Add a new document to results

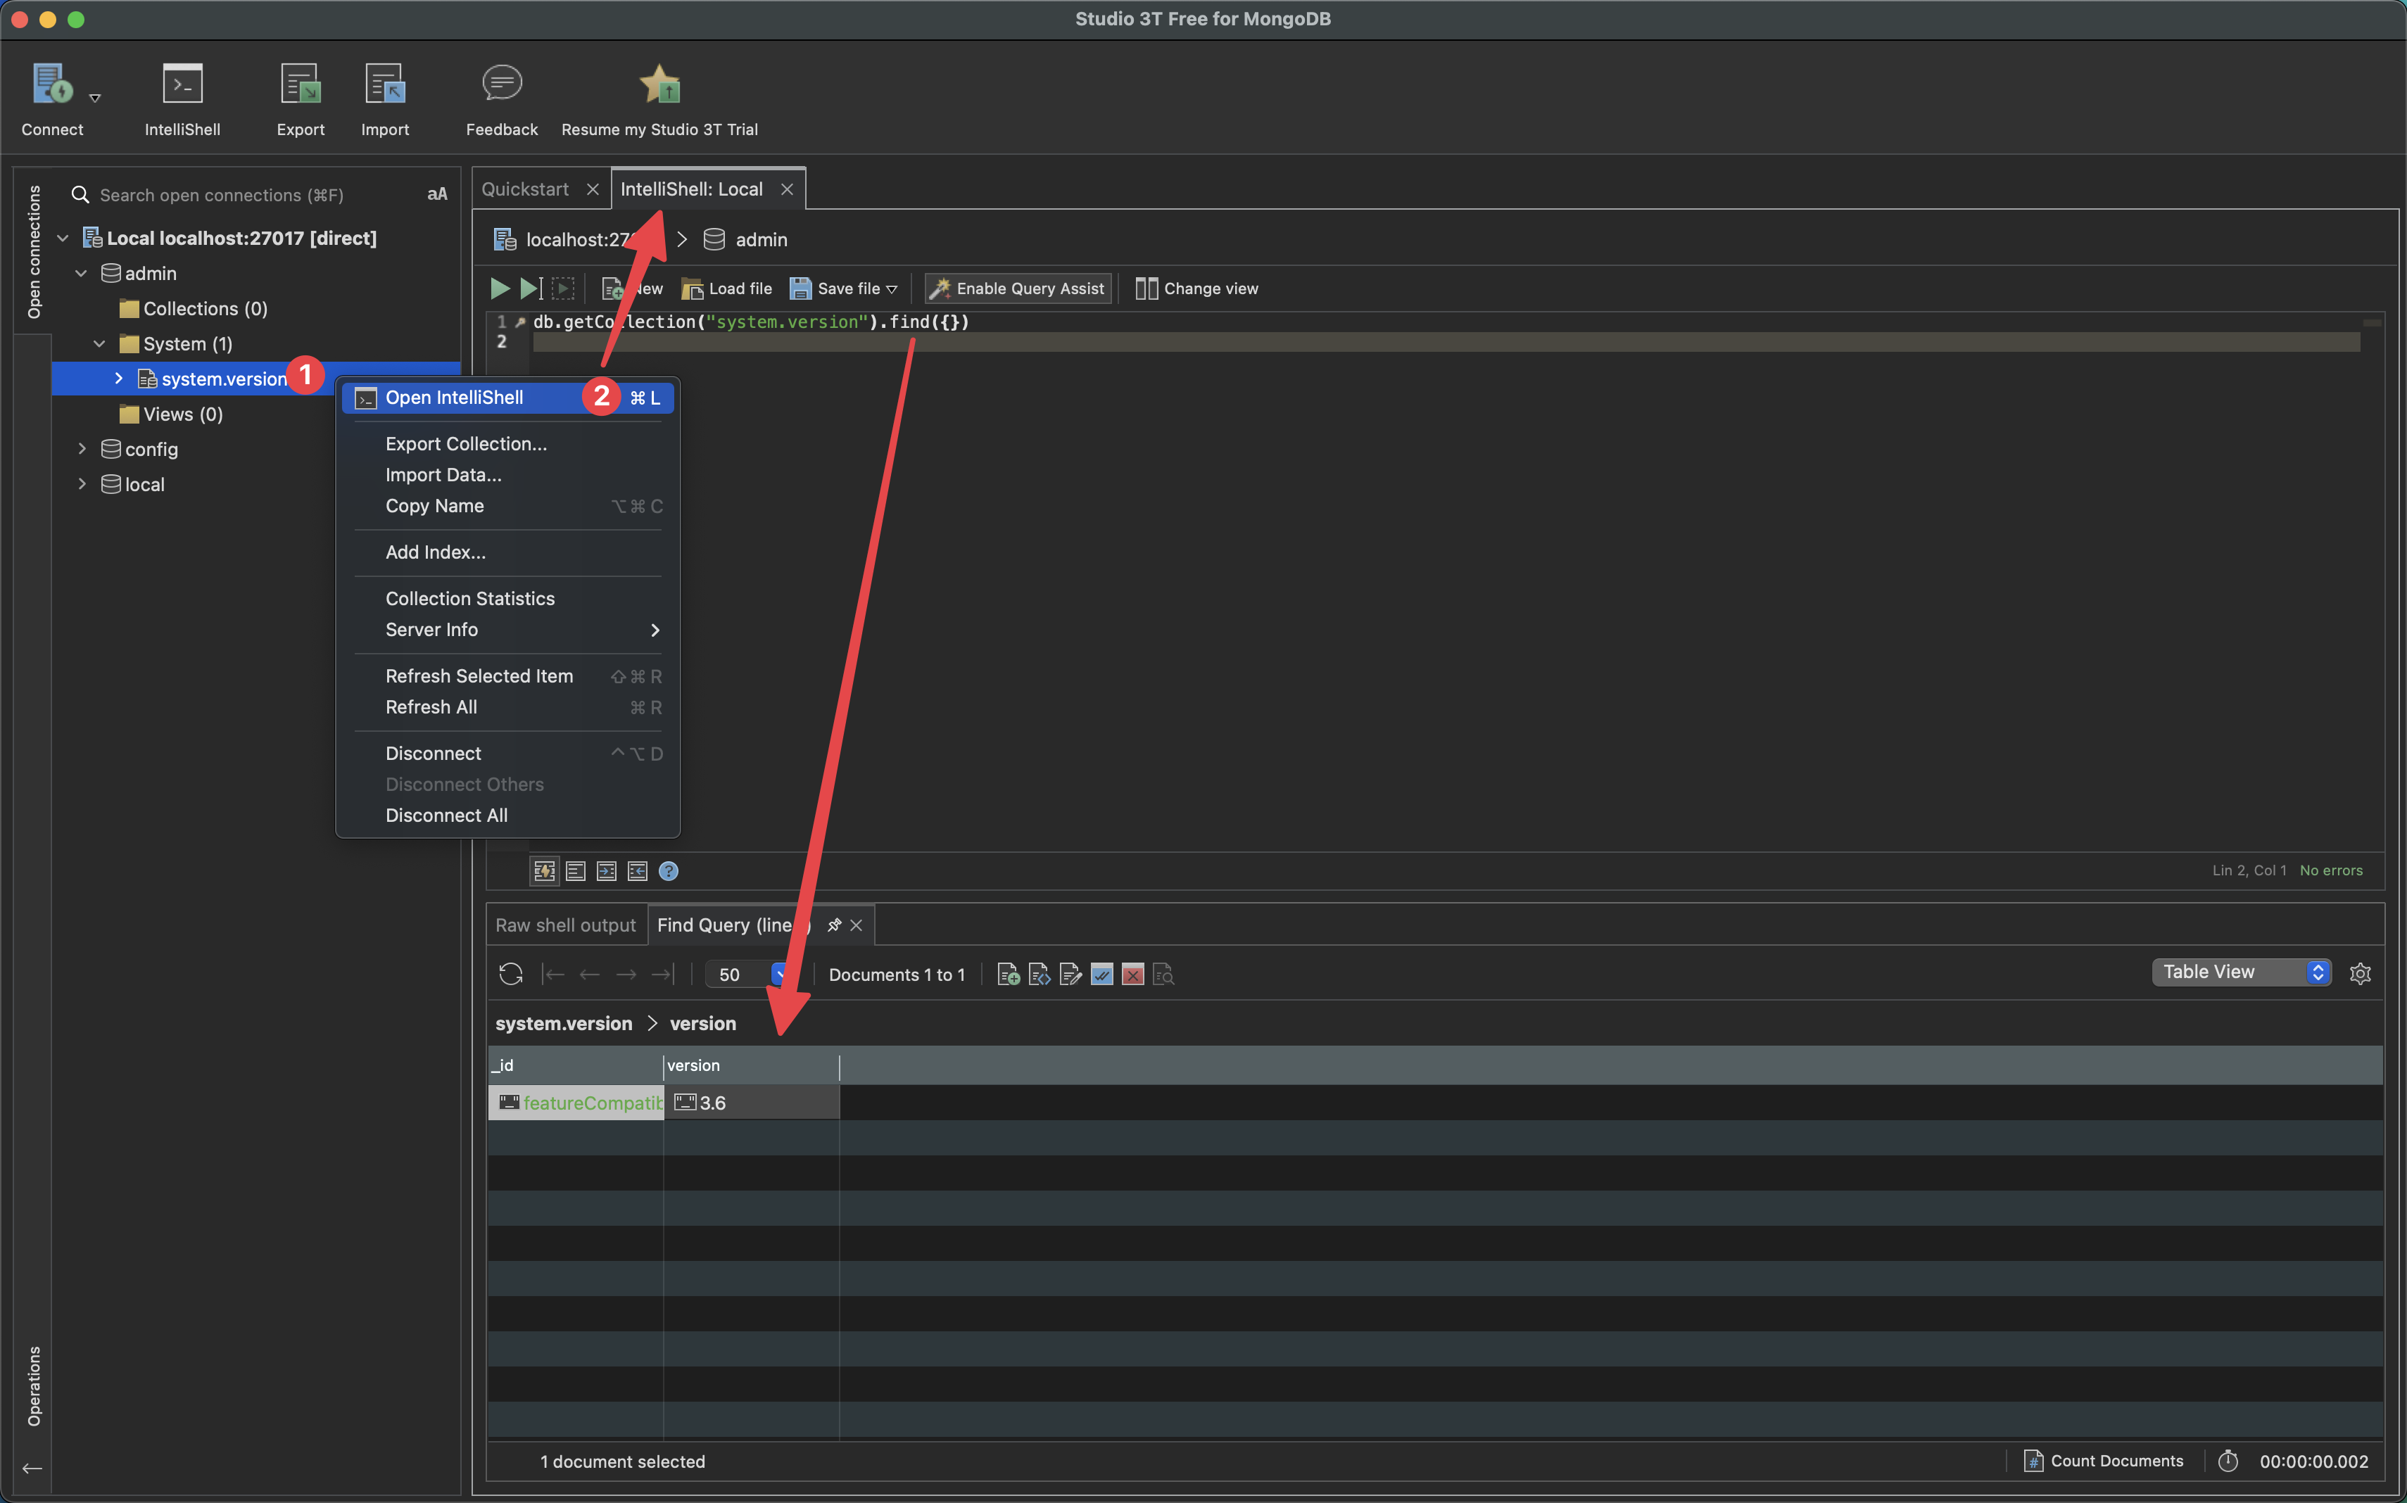1008,974
